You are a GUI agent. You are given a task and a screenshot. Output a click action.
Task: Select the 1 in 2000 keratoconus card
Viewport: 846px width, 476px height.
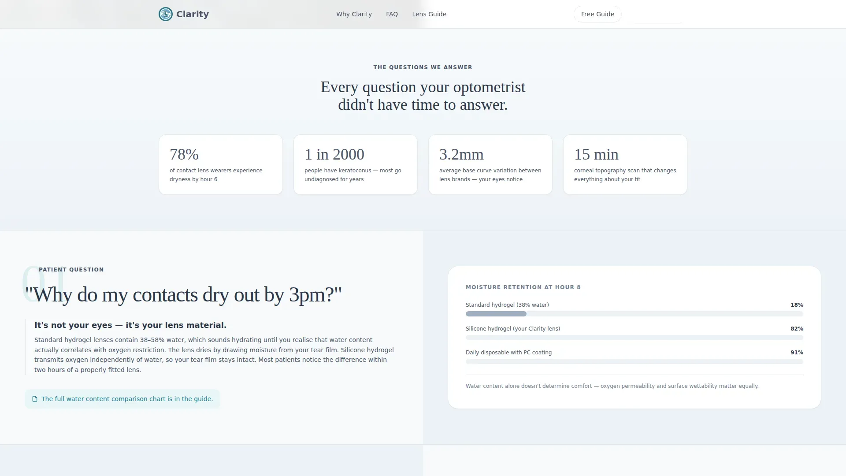pyautogui.click(x=356, y=164)
